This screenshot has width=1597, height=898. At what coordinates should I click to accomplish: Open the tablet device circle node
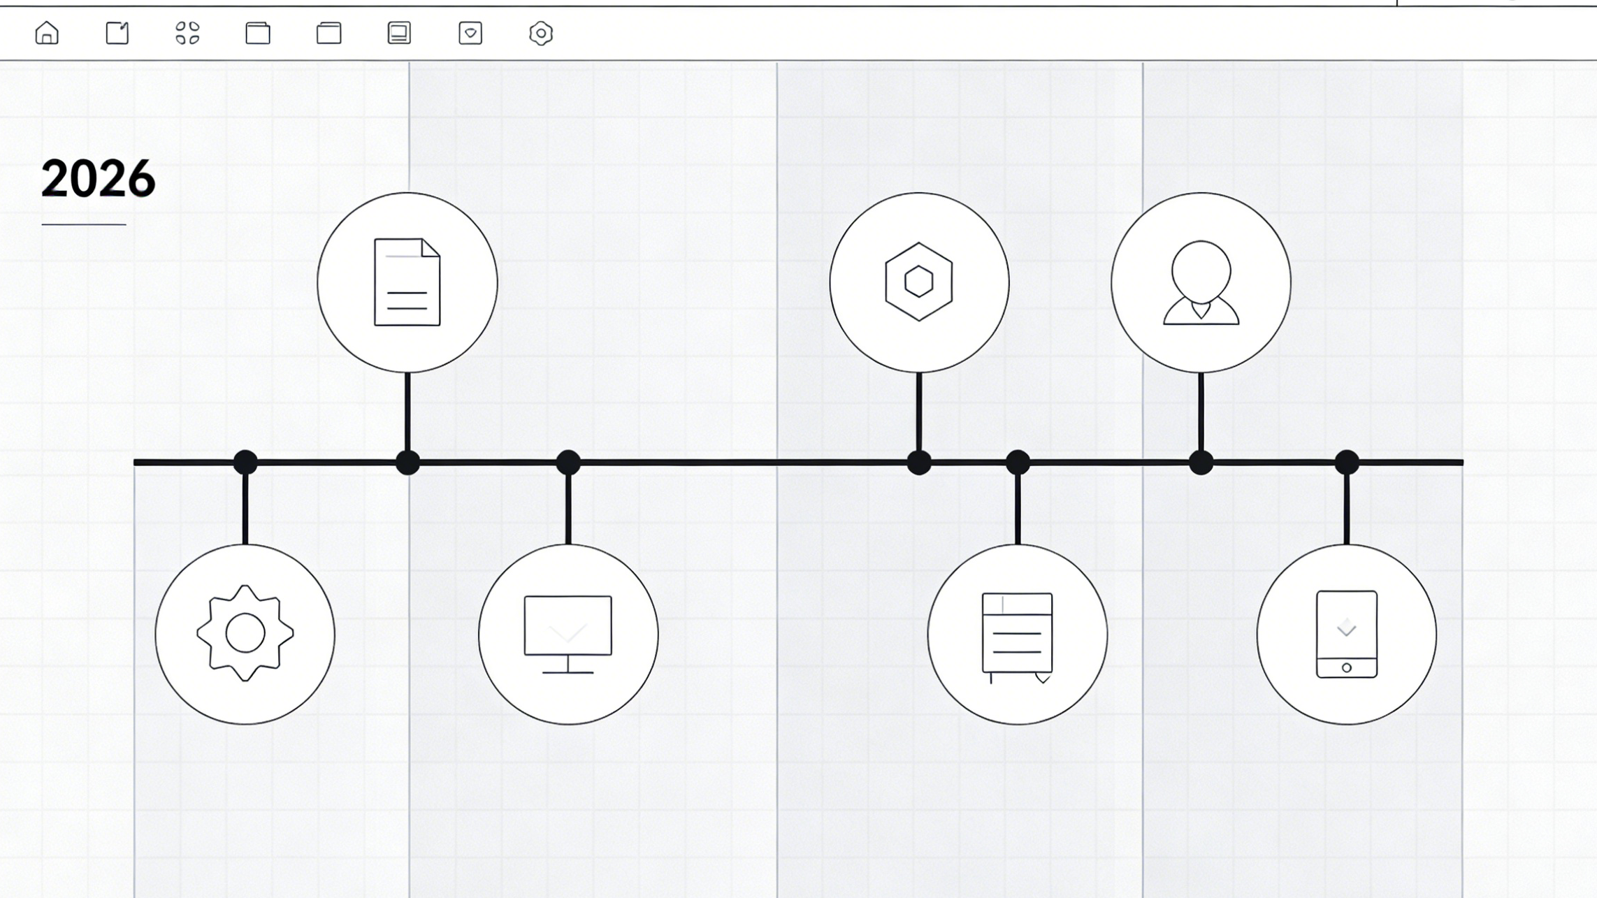(1347, 634)
